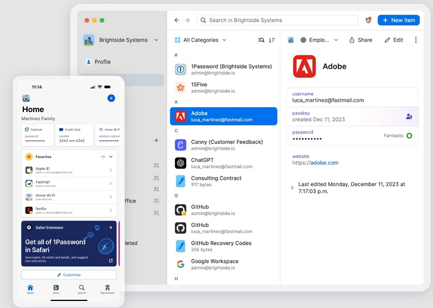Image resolution: width=433 pixels, height=308 pixels.
Task: Switch to the Home tab on phone
Action: point(30,289)
